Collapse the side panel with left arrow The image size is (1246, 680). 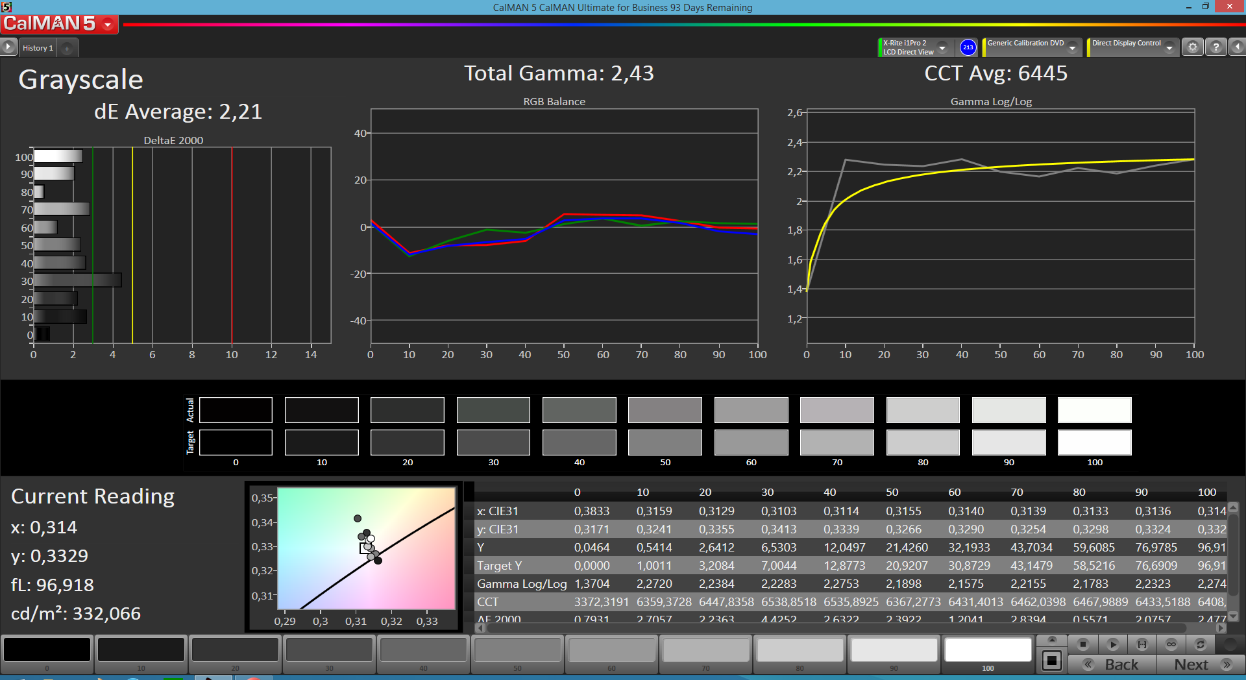point(1237,47)
